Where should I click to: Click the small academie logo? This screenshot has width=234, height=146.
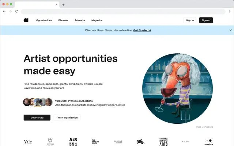(x=118, y=142)
